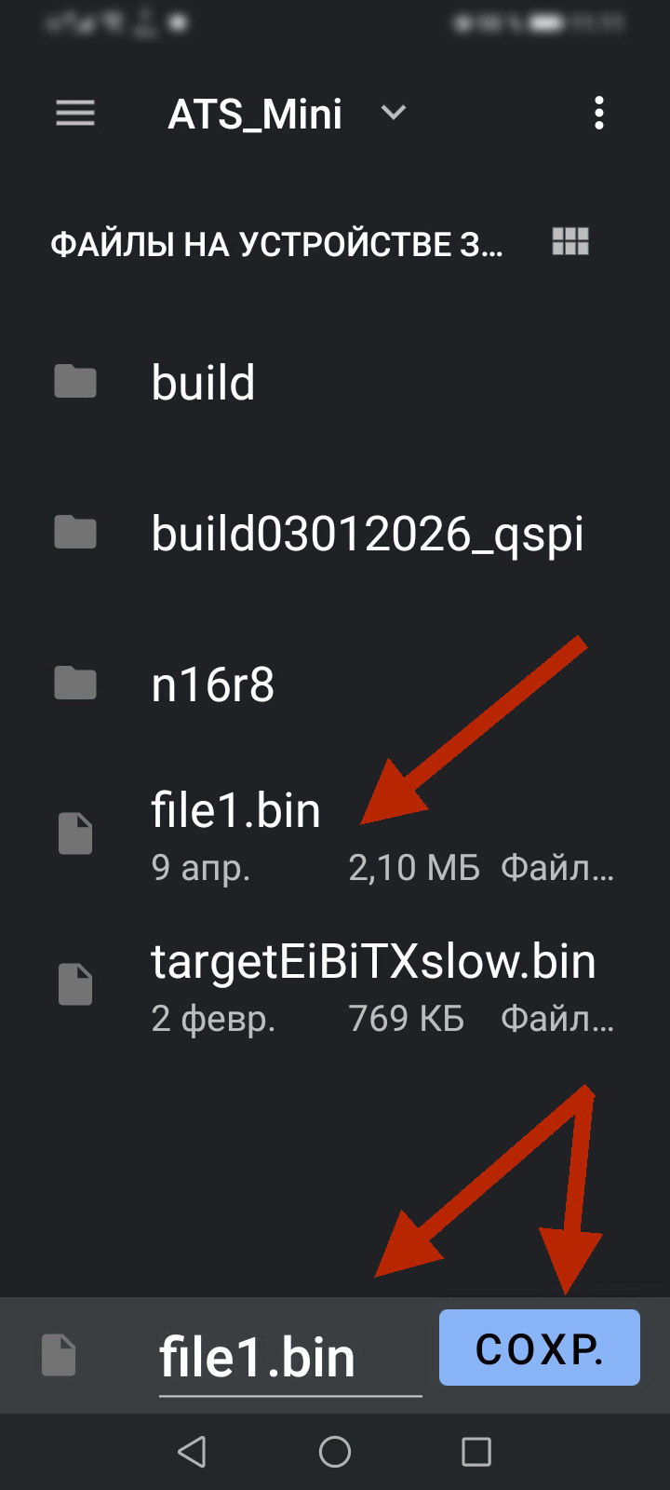Open the hamburger navigation menu

[x=75, y=114]
